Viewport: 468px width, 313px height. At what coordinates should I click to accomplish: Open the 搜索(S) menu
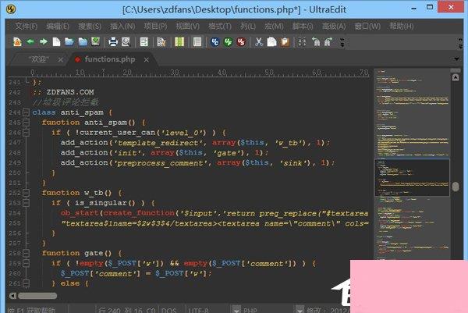(90, 27)
